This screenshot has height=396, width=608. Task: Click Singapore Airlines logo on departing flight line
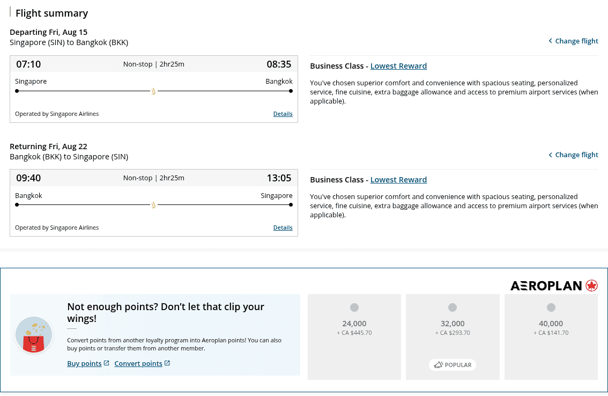pos(153,91)
